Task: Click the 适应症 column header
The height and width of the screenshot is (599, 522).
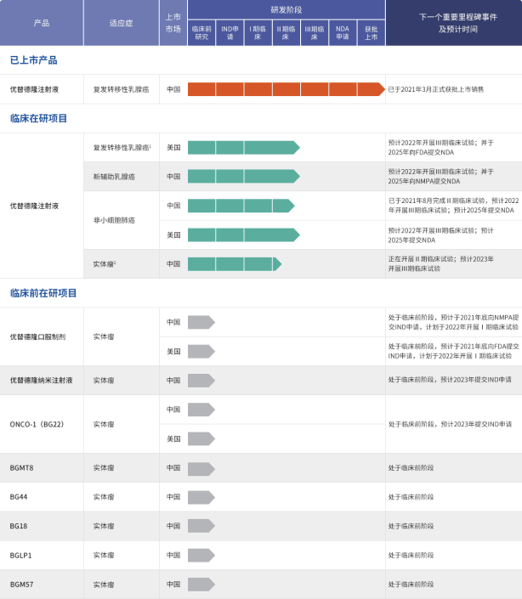Action: (x=121, y=23)
